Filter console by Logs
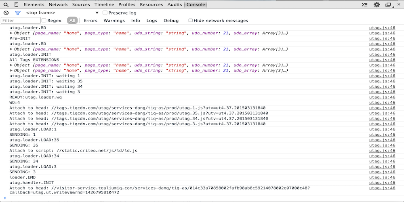 point(152,21)
